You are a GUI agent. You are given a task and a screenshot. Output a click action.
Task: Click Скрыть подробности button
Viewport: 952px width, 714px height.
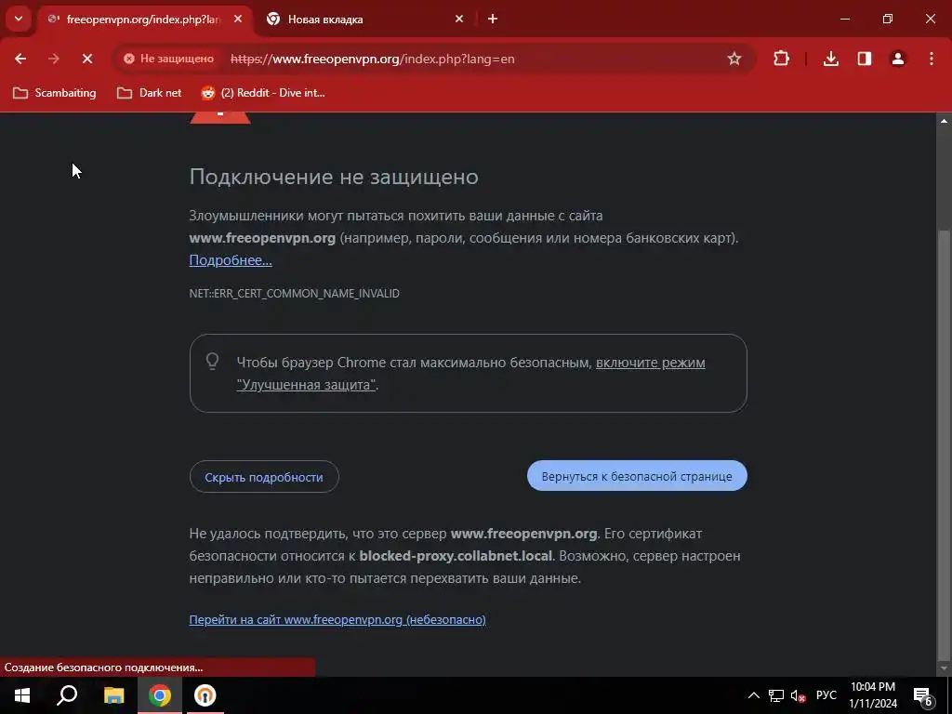tap(264, 477)
